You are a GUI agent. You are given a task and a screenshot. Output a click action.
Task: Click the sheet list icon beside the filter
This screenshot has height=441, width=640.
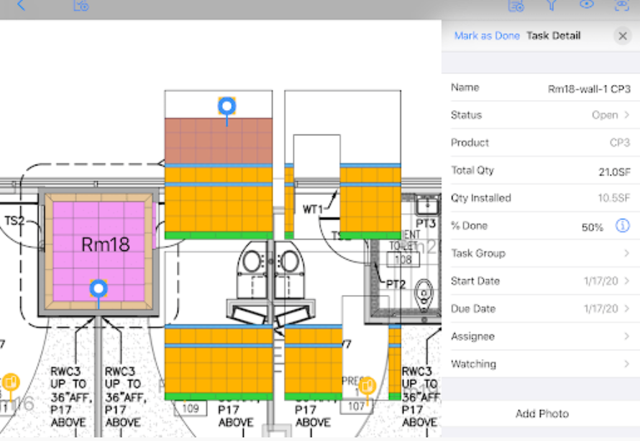click(516, 6)
